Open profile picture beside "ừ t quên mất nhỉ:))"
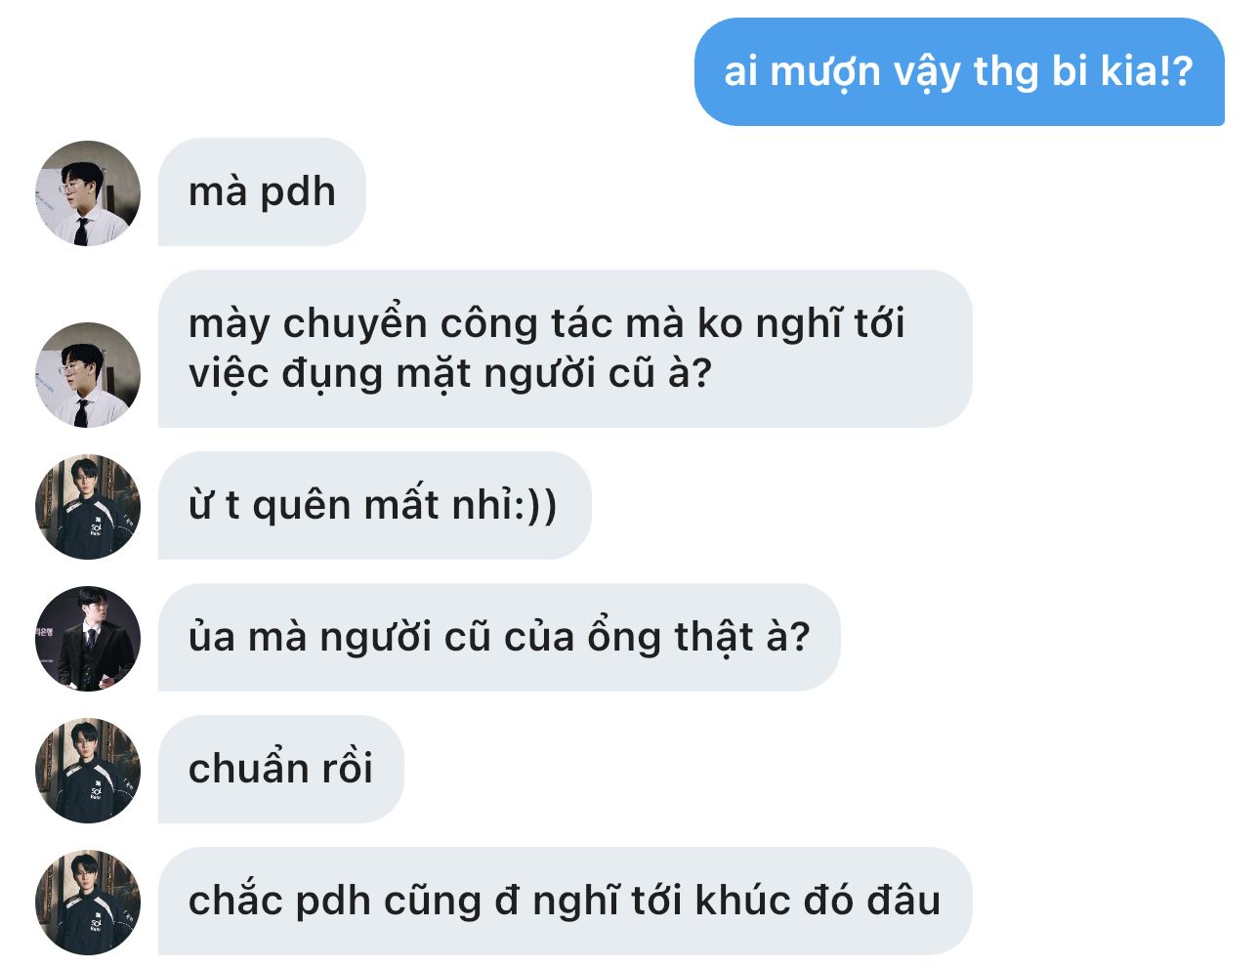1260x968 pixels. (88, 506)
